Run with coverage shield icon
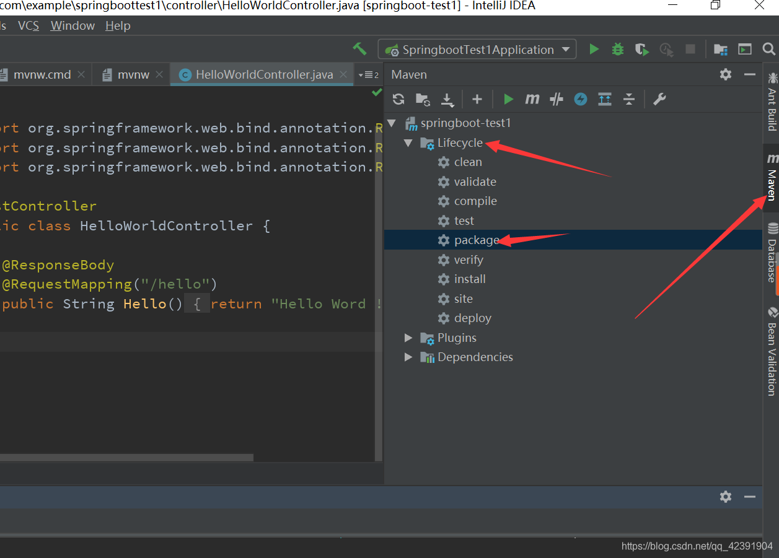 [x=641, y=50]
